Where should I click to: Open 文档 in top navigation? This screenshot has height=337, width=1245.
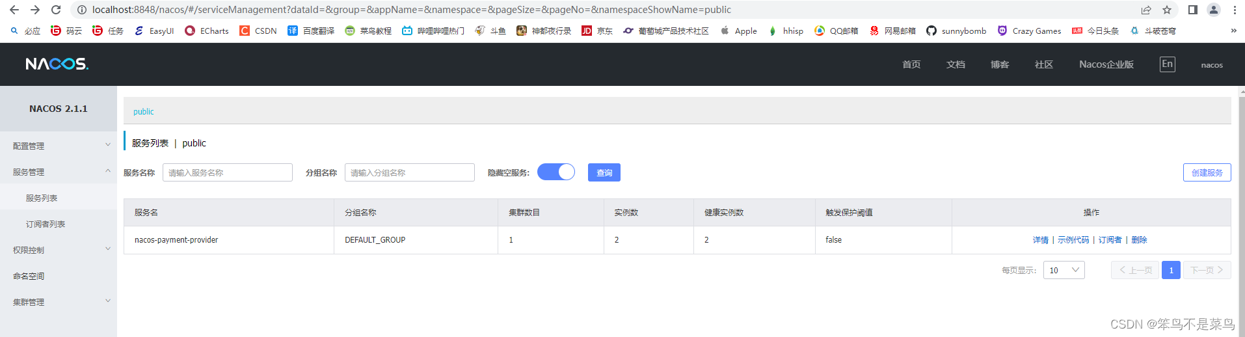[956, 64]
